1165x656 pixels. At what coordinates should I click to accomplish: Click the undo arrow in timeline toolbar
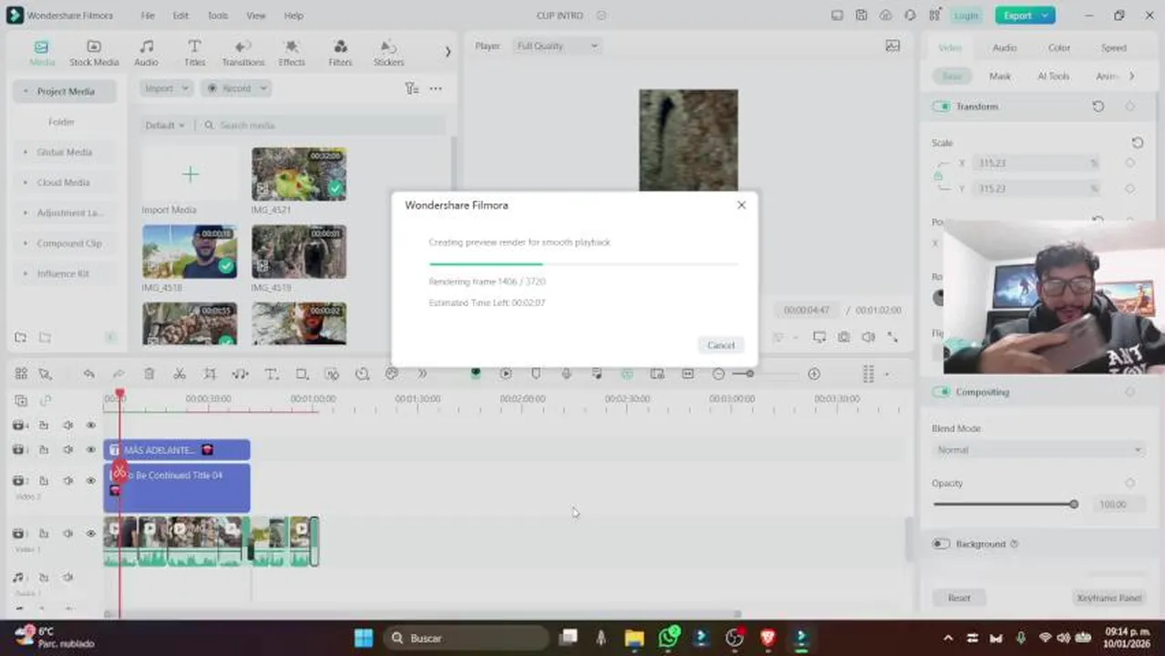click(88, 374)
